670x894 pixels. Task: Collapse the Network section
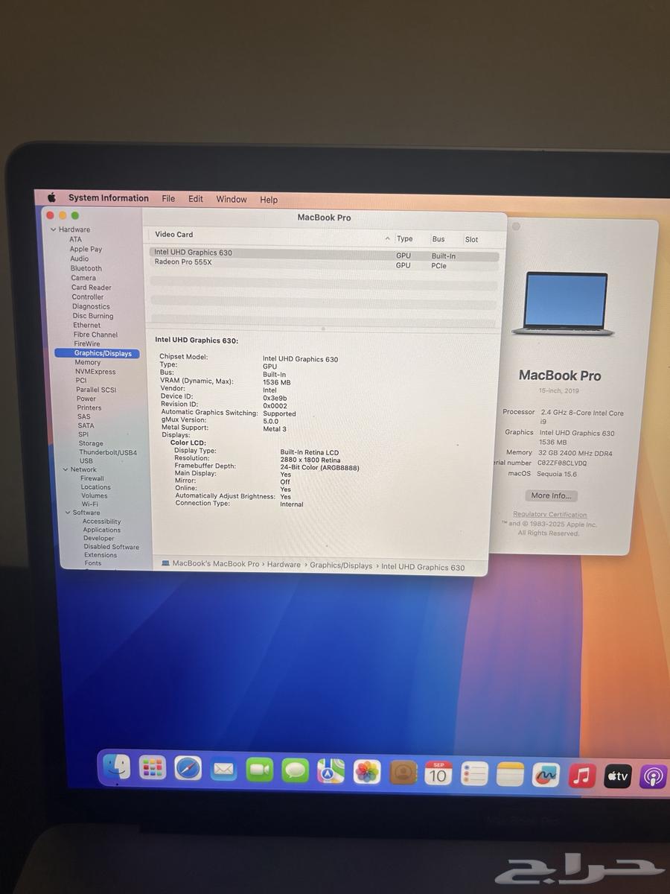66,469
